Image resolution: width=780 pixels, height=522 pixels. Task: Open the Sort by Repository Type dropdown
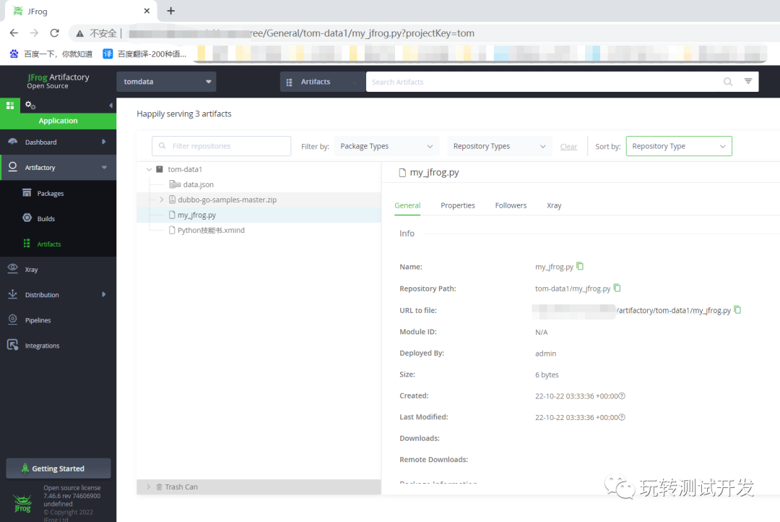tap(678, 146)
